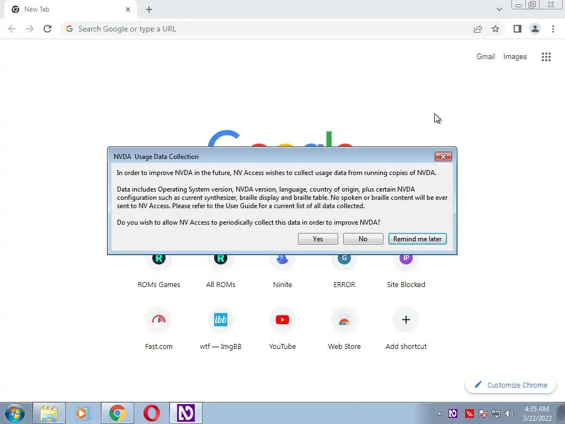The image size is (565, 424).
Task: Open the side panel icon
Action: [x=518, y=29]
